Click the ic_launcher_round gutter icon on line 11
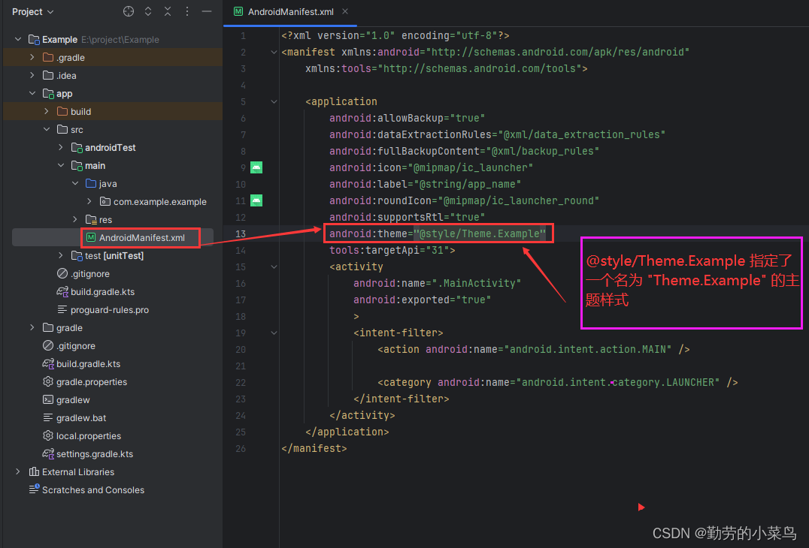Image resolution: width=809 pixels, height=548 pixels. 256,200
